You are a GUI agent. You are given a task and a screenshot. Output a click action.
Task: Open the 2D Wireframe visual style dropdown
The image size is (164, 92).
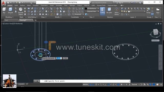coord(92,8)
